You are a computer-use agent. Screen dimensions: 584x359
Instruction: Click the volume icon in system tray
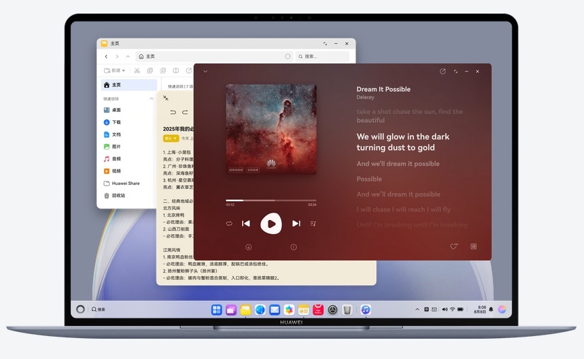[444, 309]
